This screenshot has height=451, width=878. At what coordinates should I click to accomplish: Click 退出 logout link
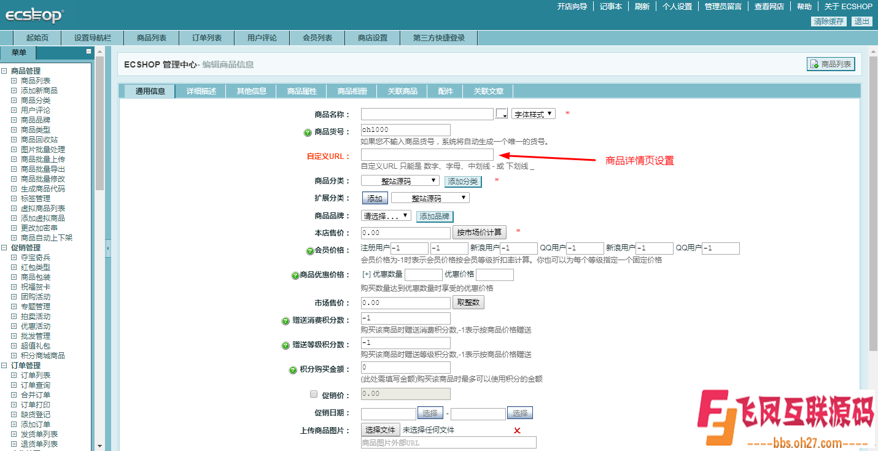coord(862,21)
